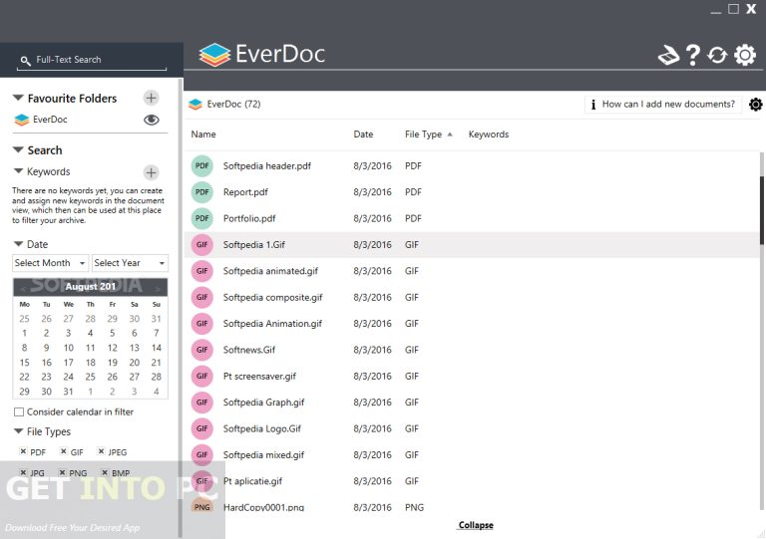766x539 pixels.
Task: Click How can I add new documents?
Action: pyautogui.click(x=668, y=104)
